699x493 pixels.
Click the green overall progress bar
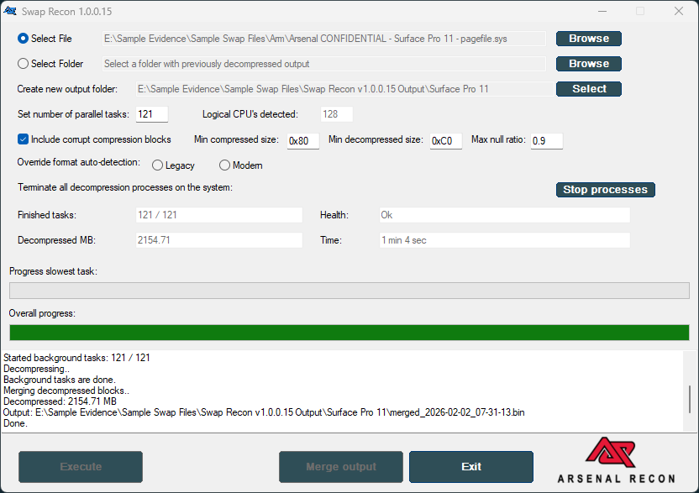[x=349, y=333]
